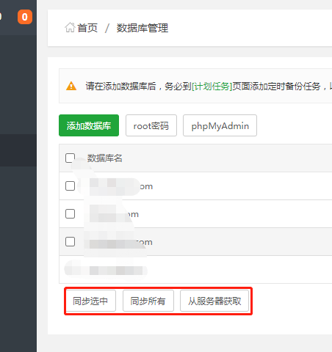Click the home icon in breadcrumb
The height and width of the screenshot is (352, 332).
tap(70, 27)
